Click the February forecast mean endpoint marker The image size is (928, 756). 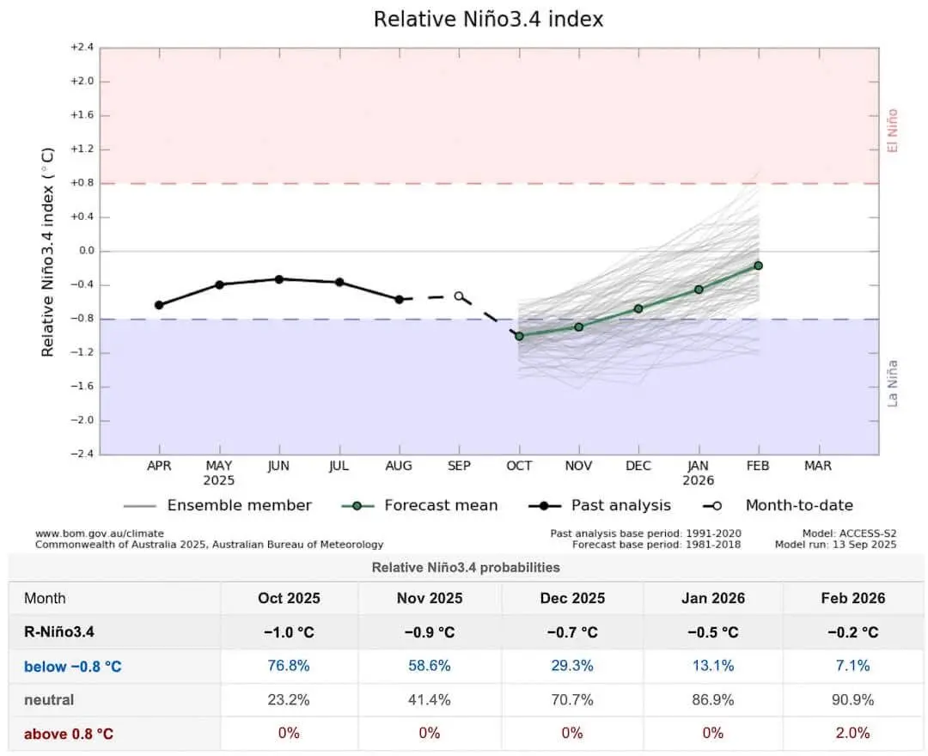(758, 265)
